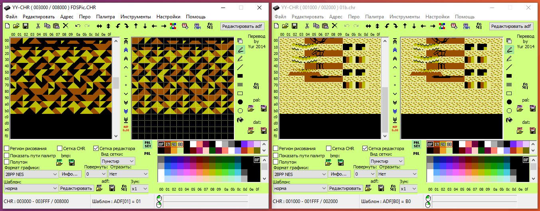Open the 'Инструменты' menu in the 01b.chr window
540x211 pixels.
pyautogui.click(x=404, y=17)
